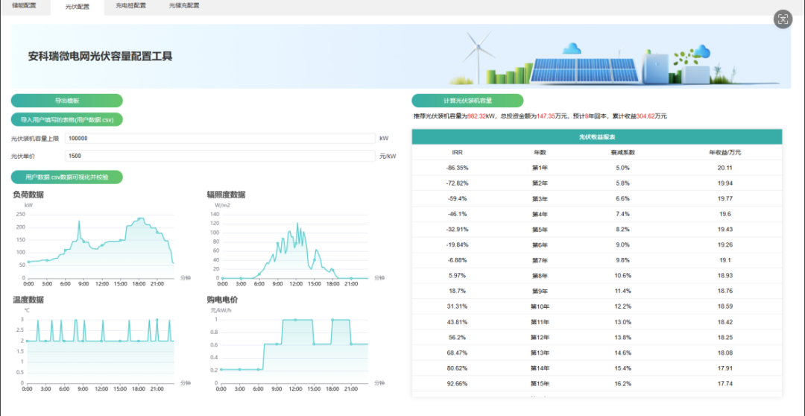Screen dimensions: 805x416
Task: Click the 第9年 year cell
Action: [x=540, y=291]
